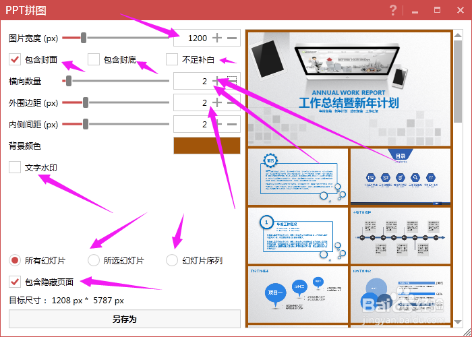Decrease inner spacing with minus button
Viewport: 472px width, 337px height.
click(232, 124)
